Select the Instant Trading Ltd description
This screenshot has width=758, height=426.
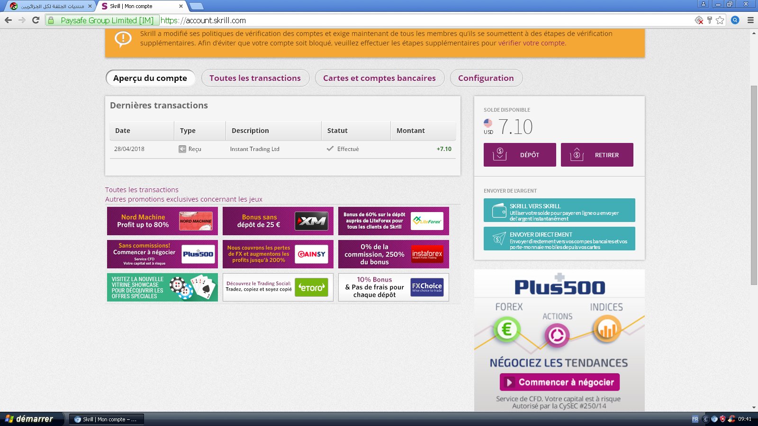click(255, 149)
